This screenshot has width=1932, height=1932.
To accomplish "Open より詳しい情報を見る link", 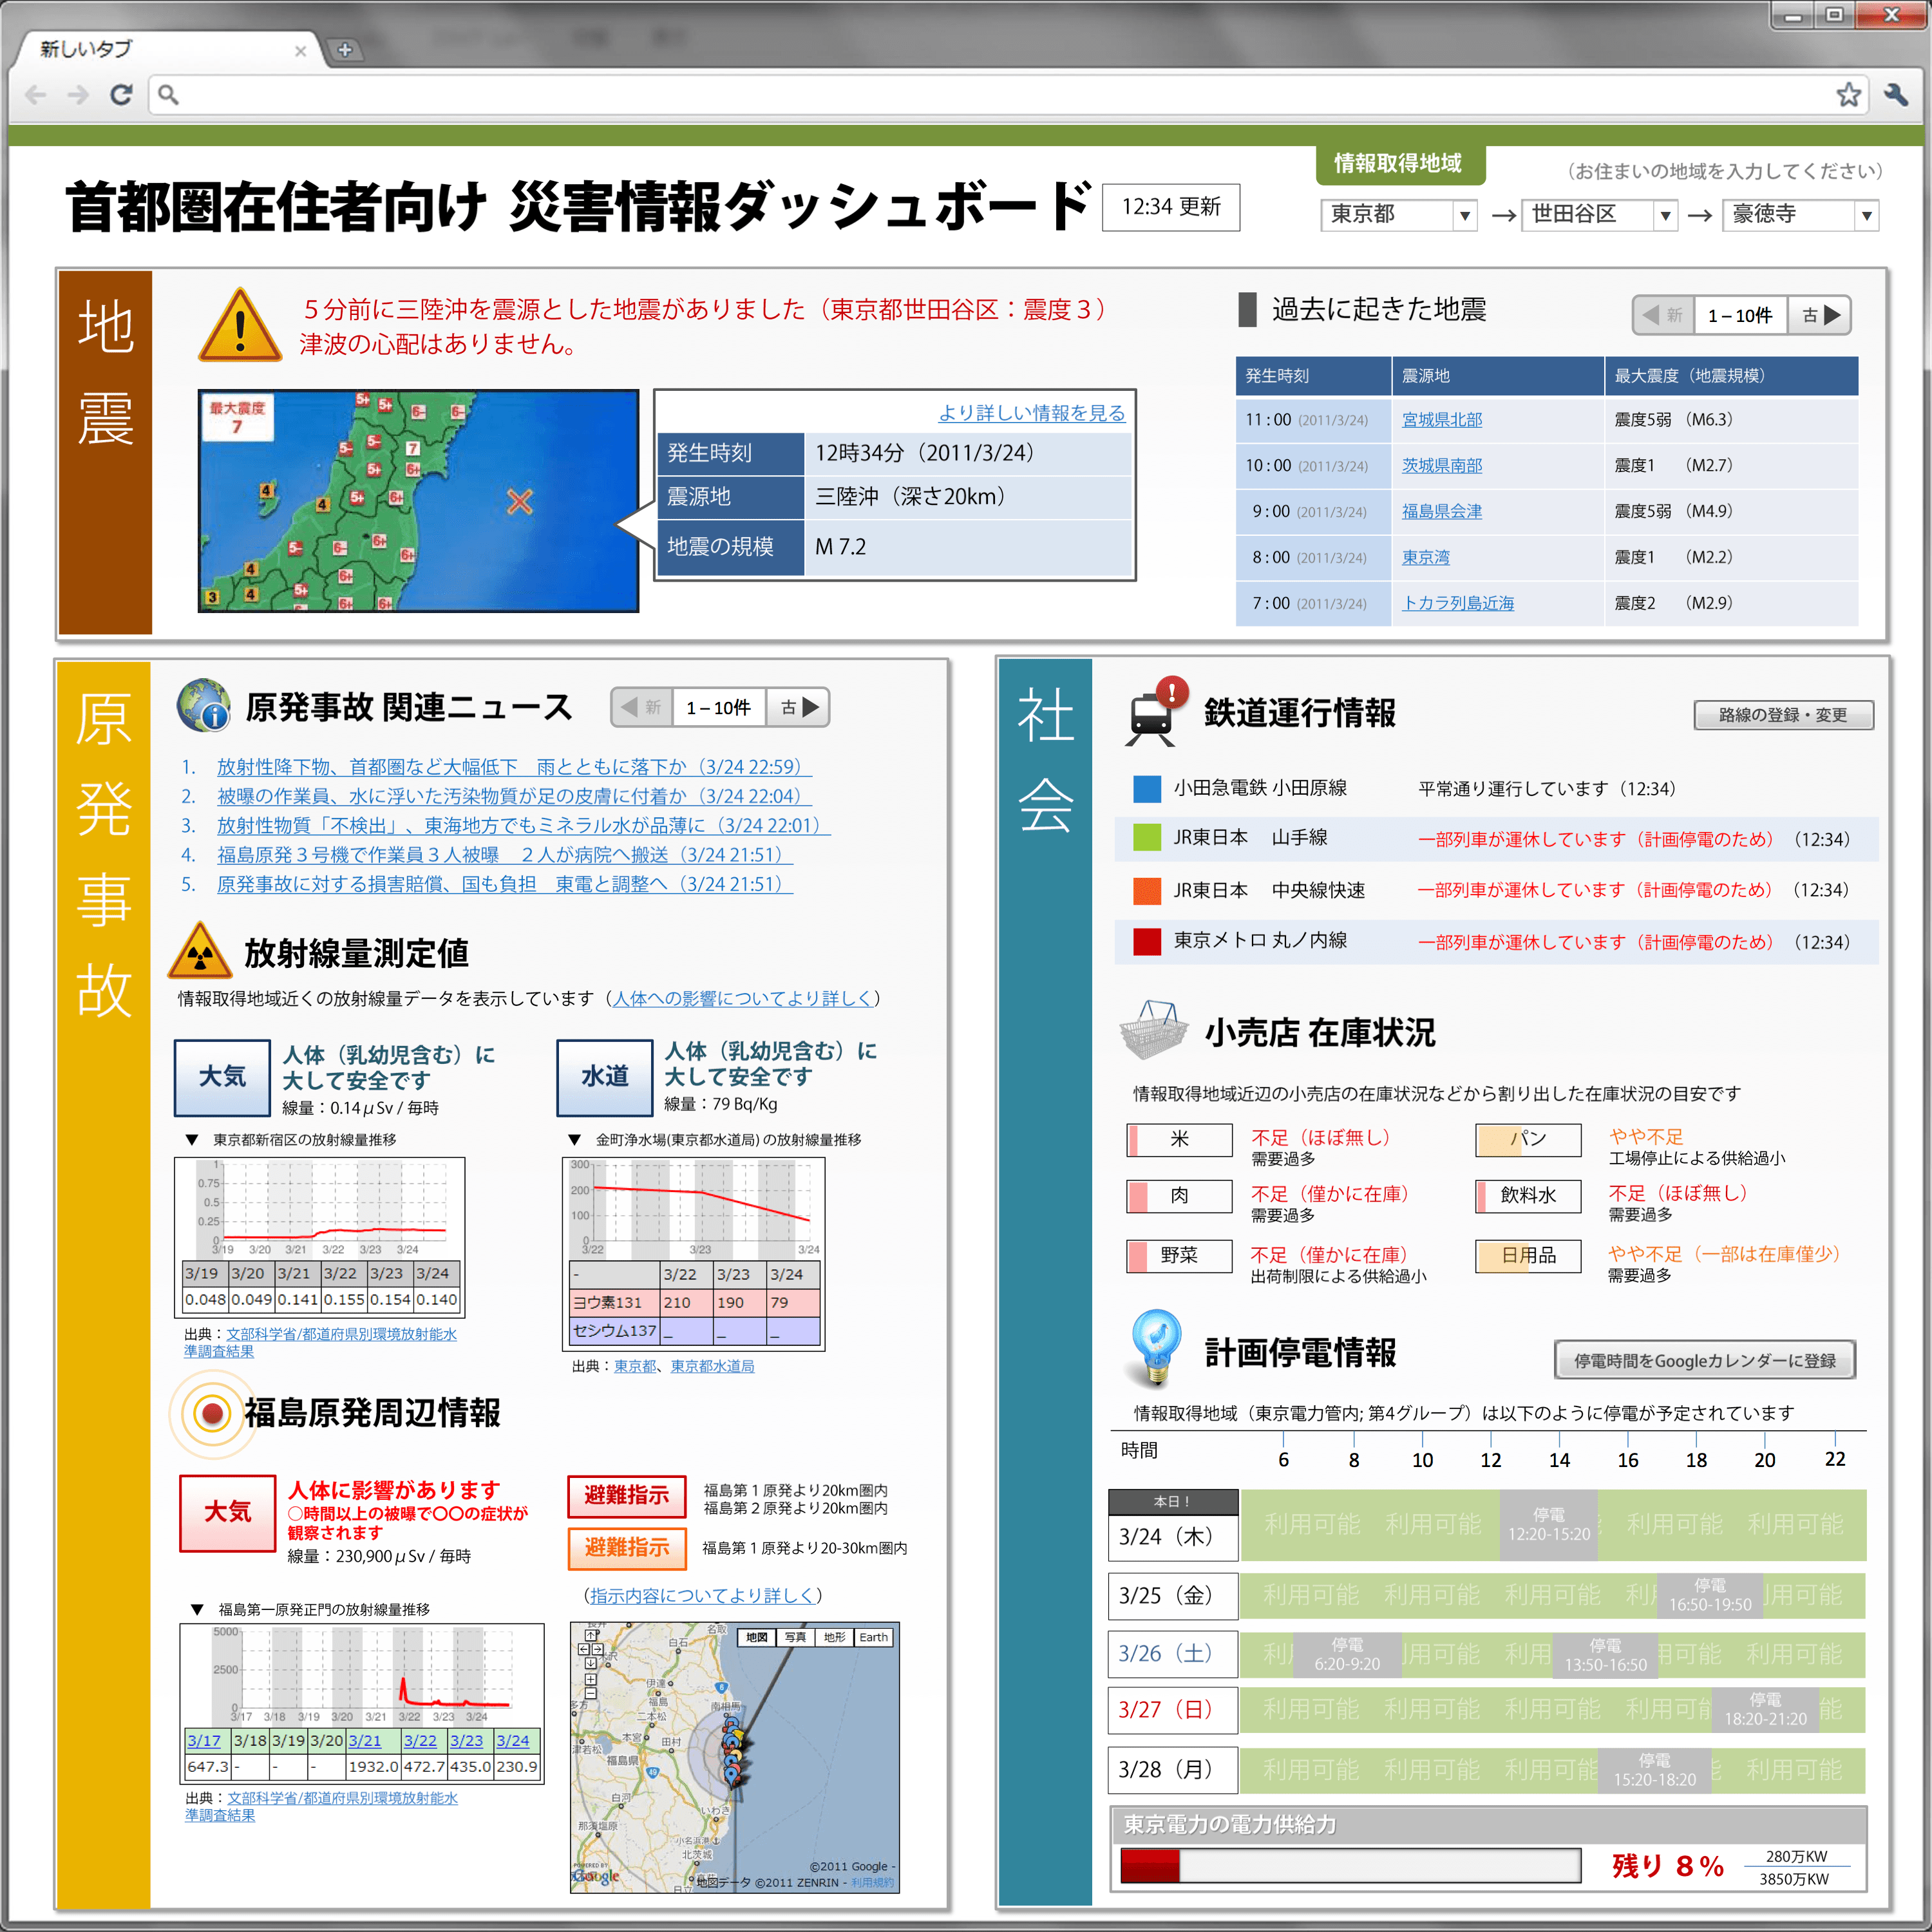I will pos(1031,413).
